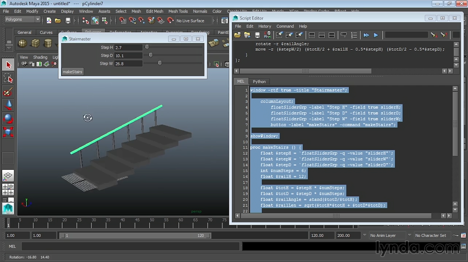Open the History menu in Script Editor
Viewport: 468px width, 262px height.
(264, 26)
